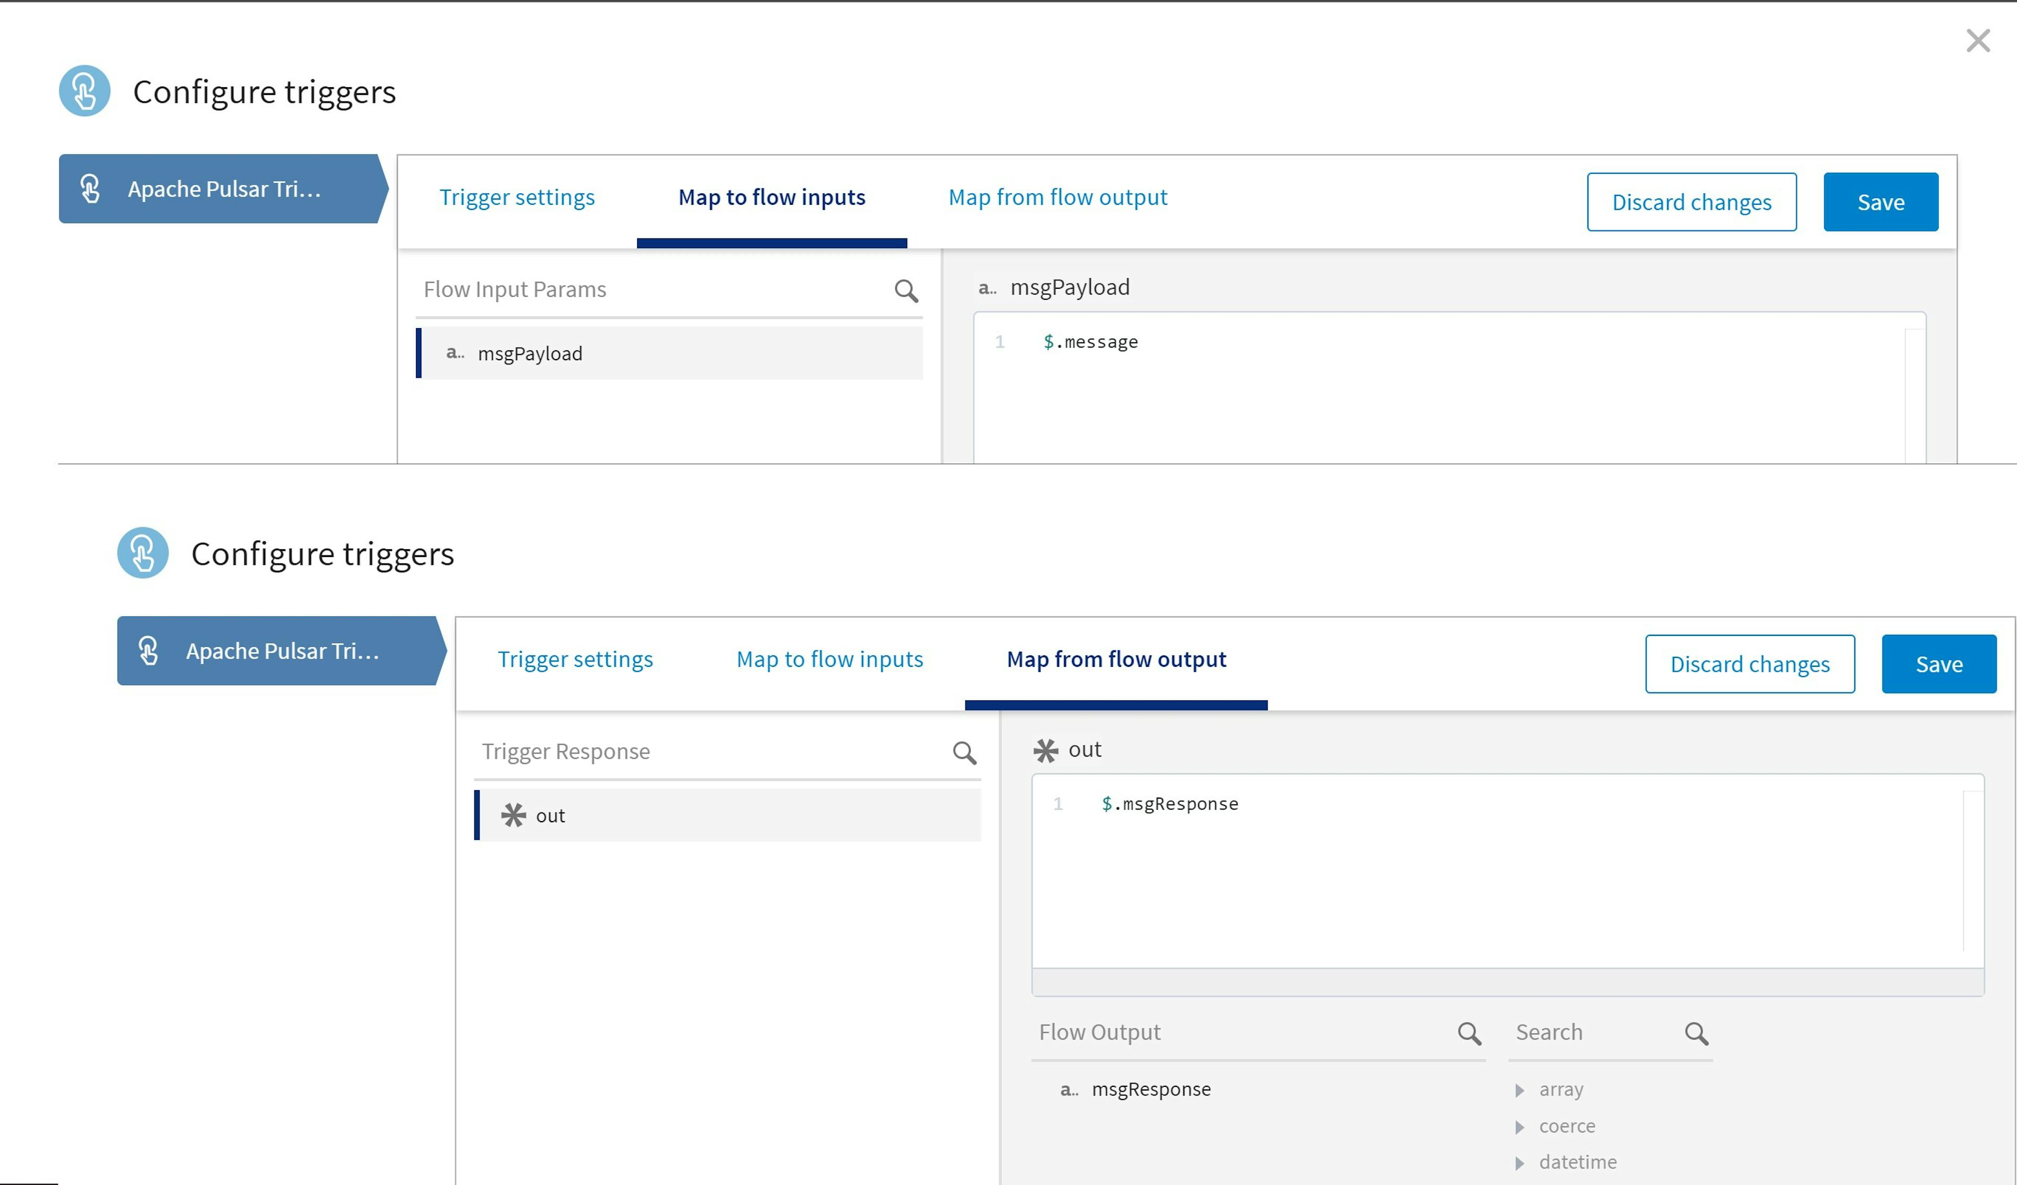The width and height of the screenshot is (2017, 1185).
Task: Click Save in the top panel
Action: tap(1880, 202)
